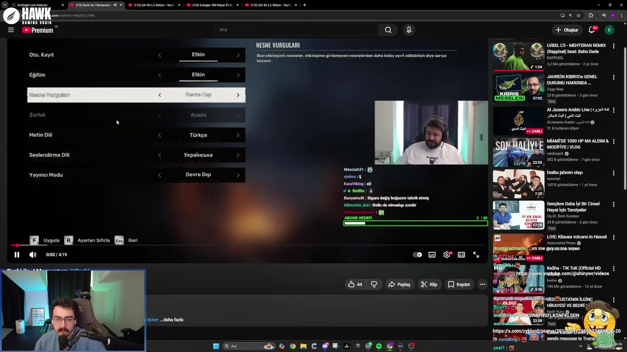Create a clip with Klip button
The width and height of the screenshot is (627, 352).
click(429, 285)
